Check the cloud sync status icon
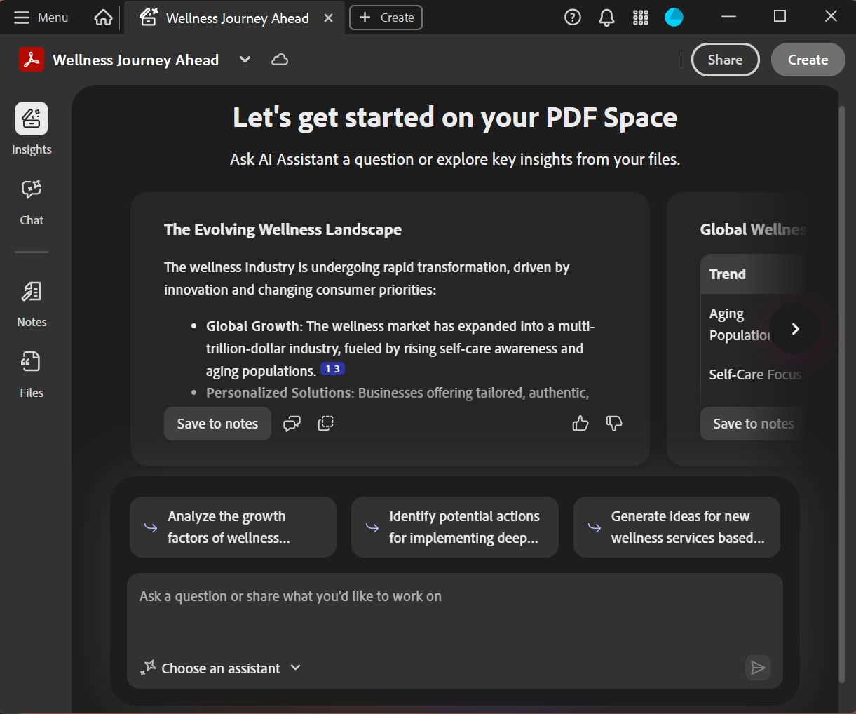Viewport: 856px width, 714px height. (x=280, y=60)
